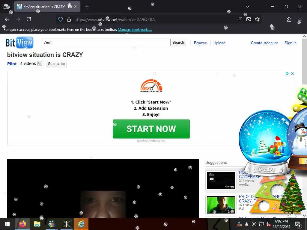Reload the BitView page

29,19
